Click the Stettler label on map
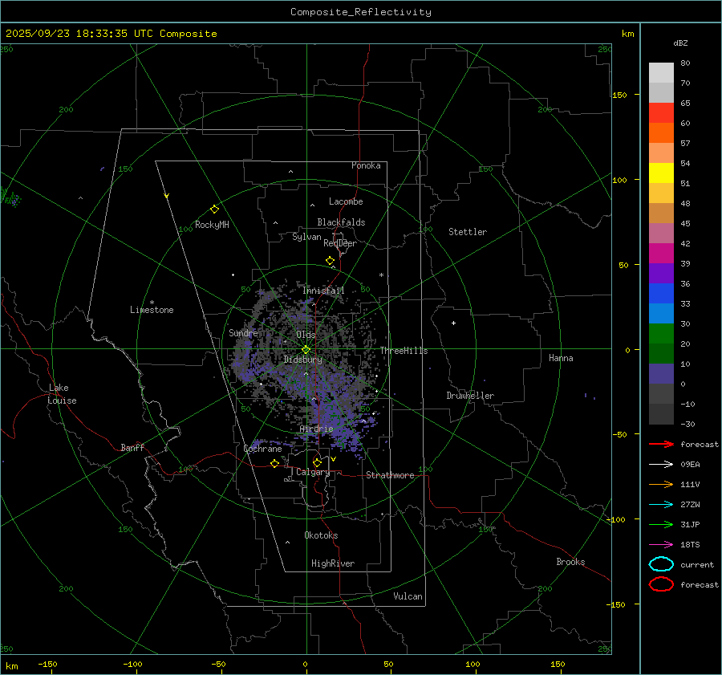 coord(467,232)
